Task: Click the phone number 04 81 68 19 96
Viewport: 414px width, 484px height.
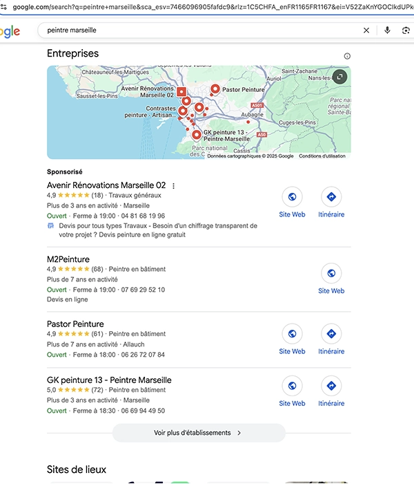Action: click(143, 216)
